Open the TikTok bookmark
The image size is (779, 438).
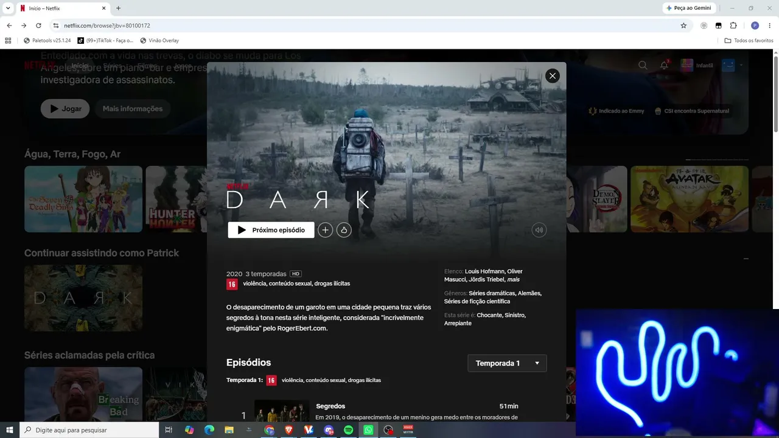(x=105, y=41)
